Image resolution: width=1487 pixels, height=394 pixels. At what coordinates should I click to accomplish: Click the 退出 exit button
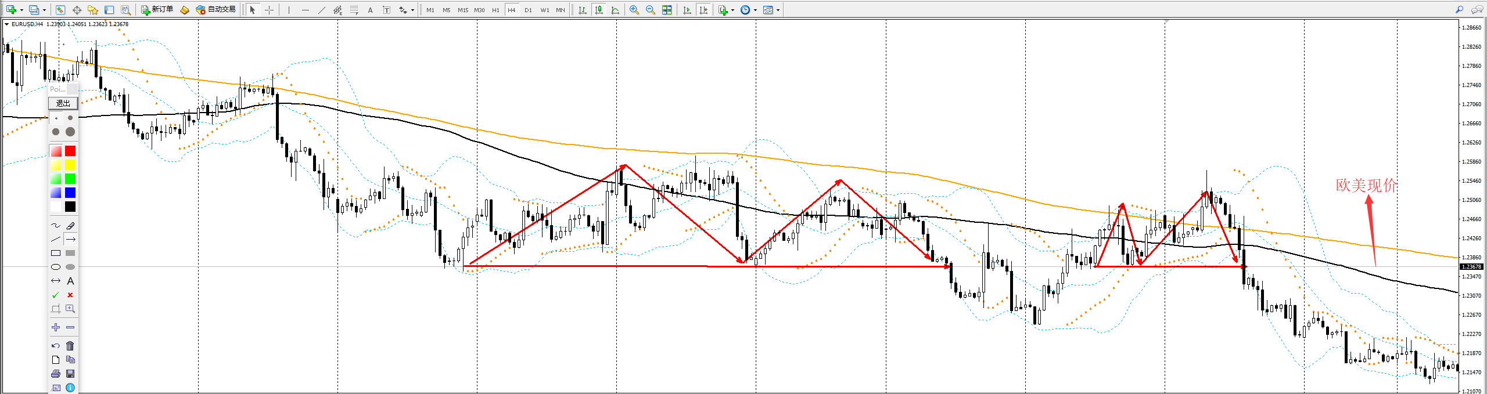coord(63,103)
